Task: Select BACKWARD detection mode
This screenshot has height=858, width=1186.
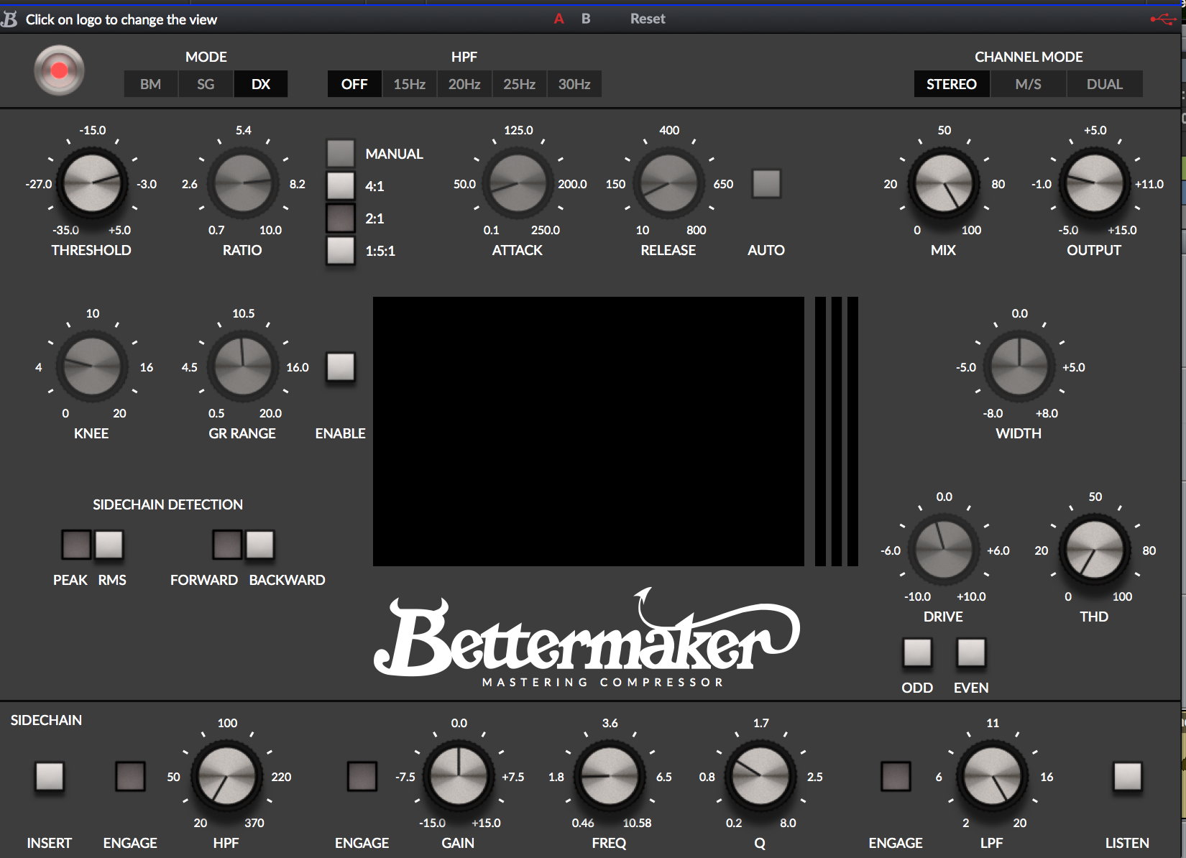Action: click(259, 544)
